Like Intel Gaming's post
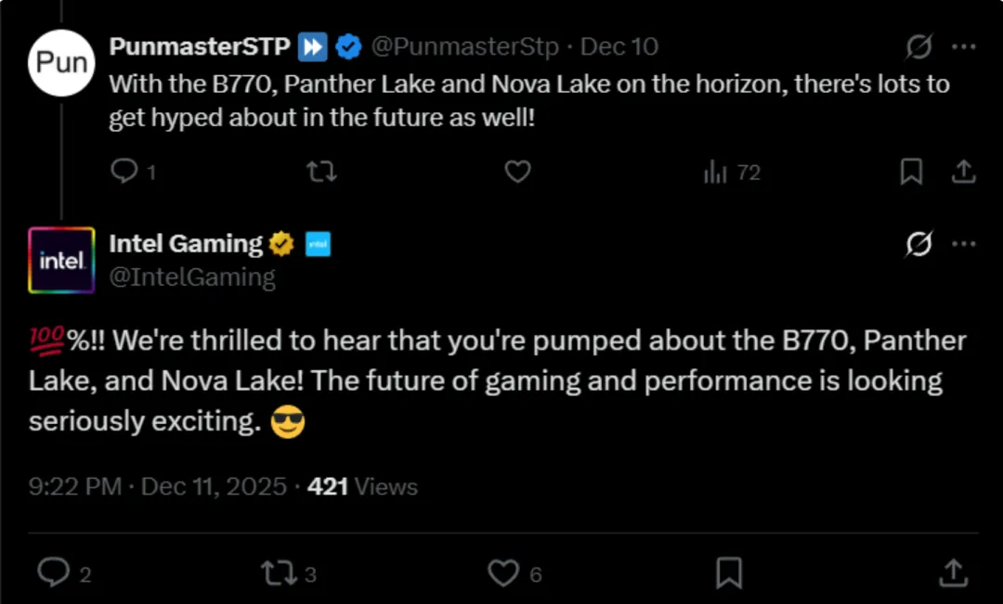 point(503,572)
